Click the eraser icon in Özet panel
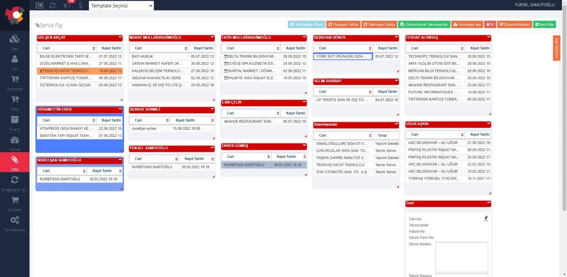 click(486, 218)
